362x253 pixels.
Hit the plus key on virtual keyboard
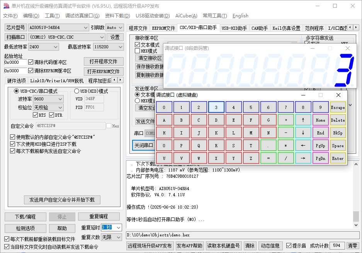(286, 120)
